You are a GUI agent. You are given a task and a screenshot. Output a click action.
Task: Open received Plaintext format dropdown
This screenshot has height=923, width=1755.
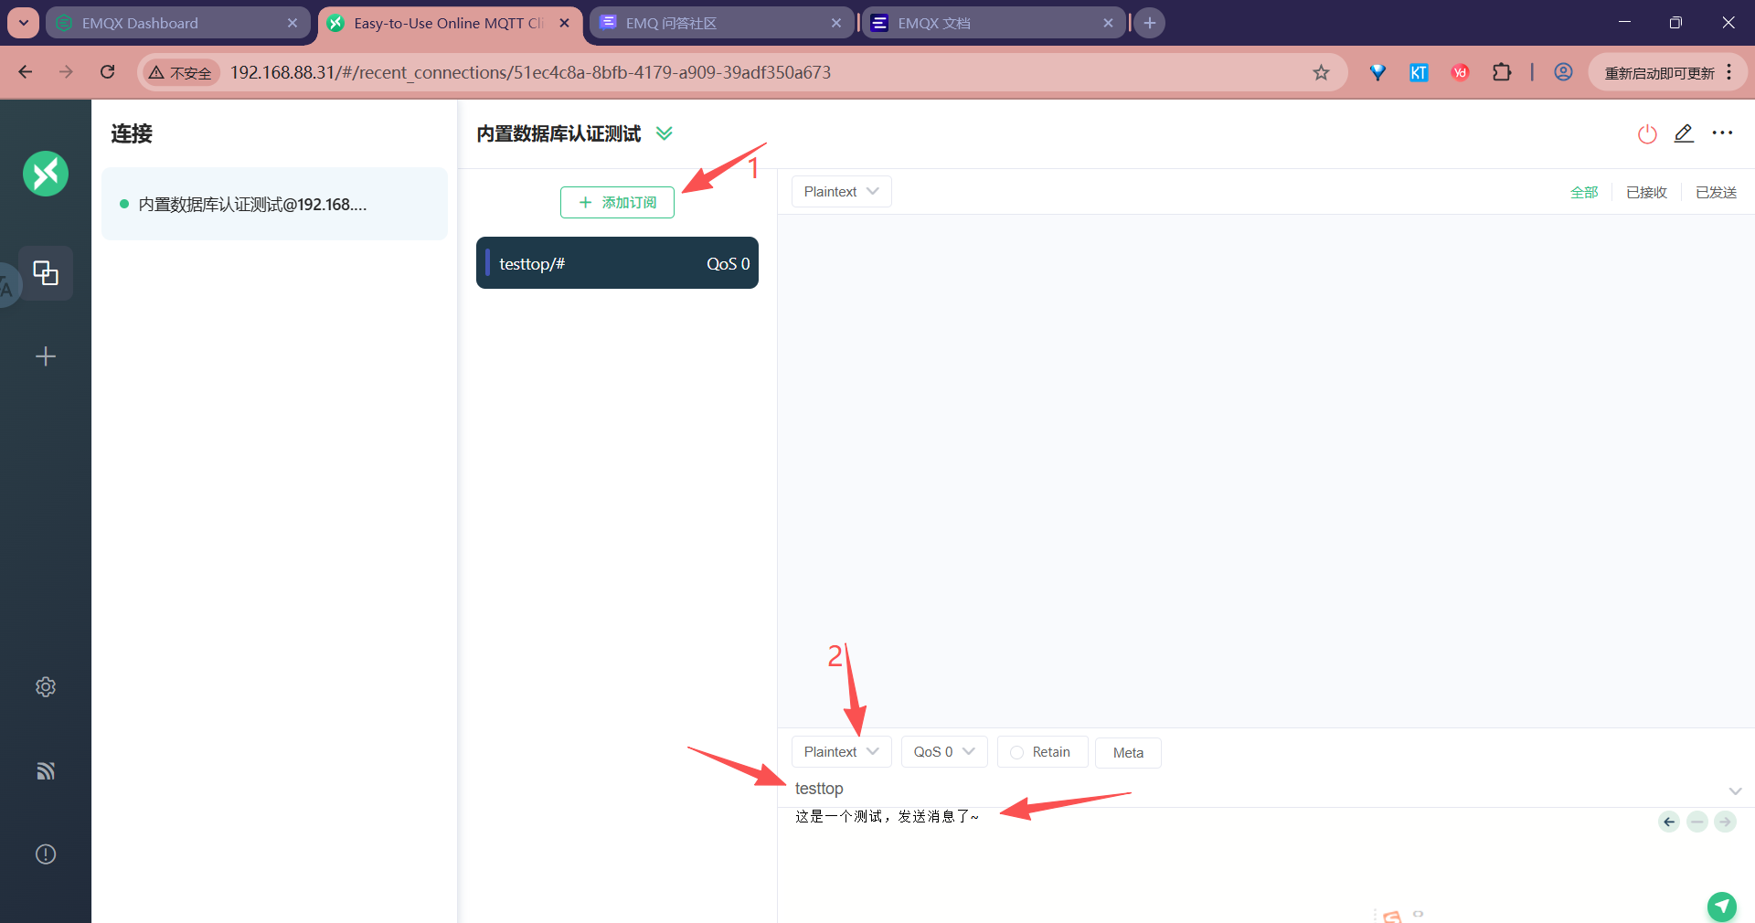tap(841, 191)
